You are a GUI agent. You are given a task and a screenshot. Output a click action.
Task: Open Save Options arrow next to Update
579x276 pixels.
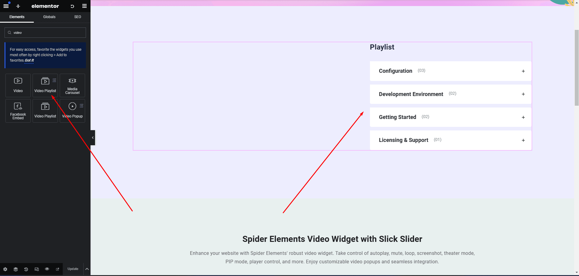(x=87, y=269)
